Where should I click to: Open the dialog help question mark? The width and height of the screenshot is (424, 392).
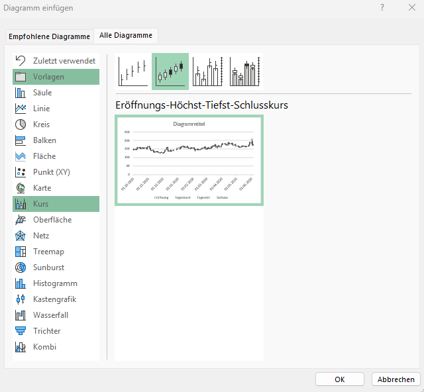[382, 7]
